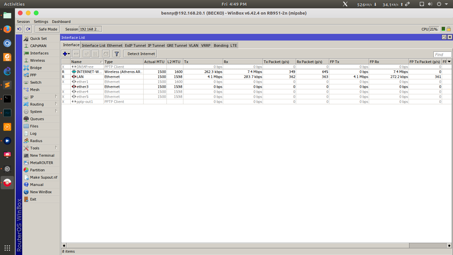Image resolution: width=453 pixels, height=255 pixels.
Task: Click the Remove (minus) toolbar icon
Action: 76,53
